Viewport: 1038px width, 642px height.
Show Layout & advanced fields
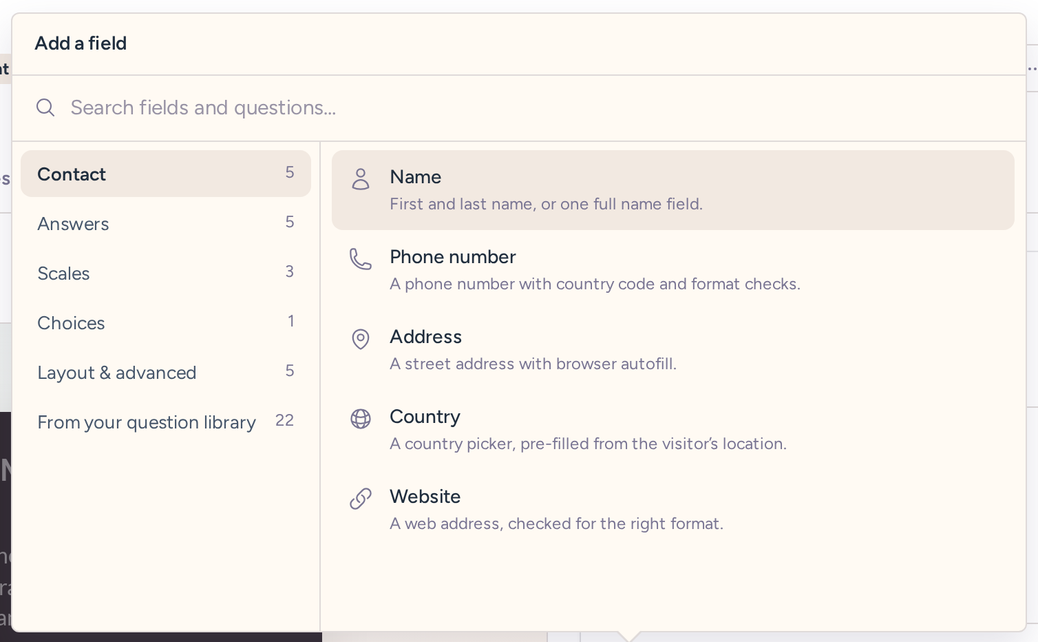pyautogui.click(x=166, y=372)
